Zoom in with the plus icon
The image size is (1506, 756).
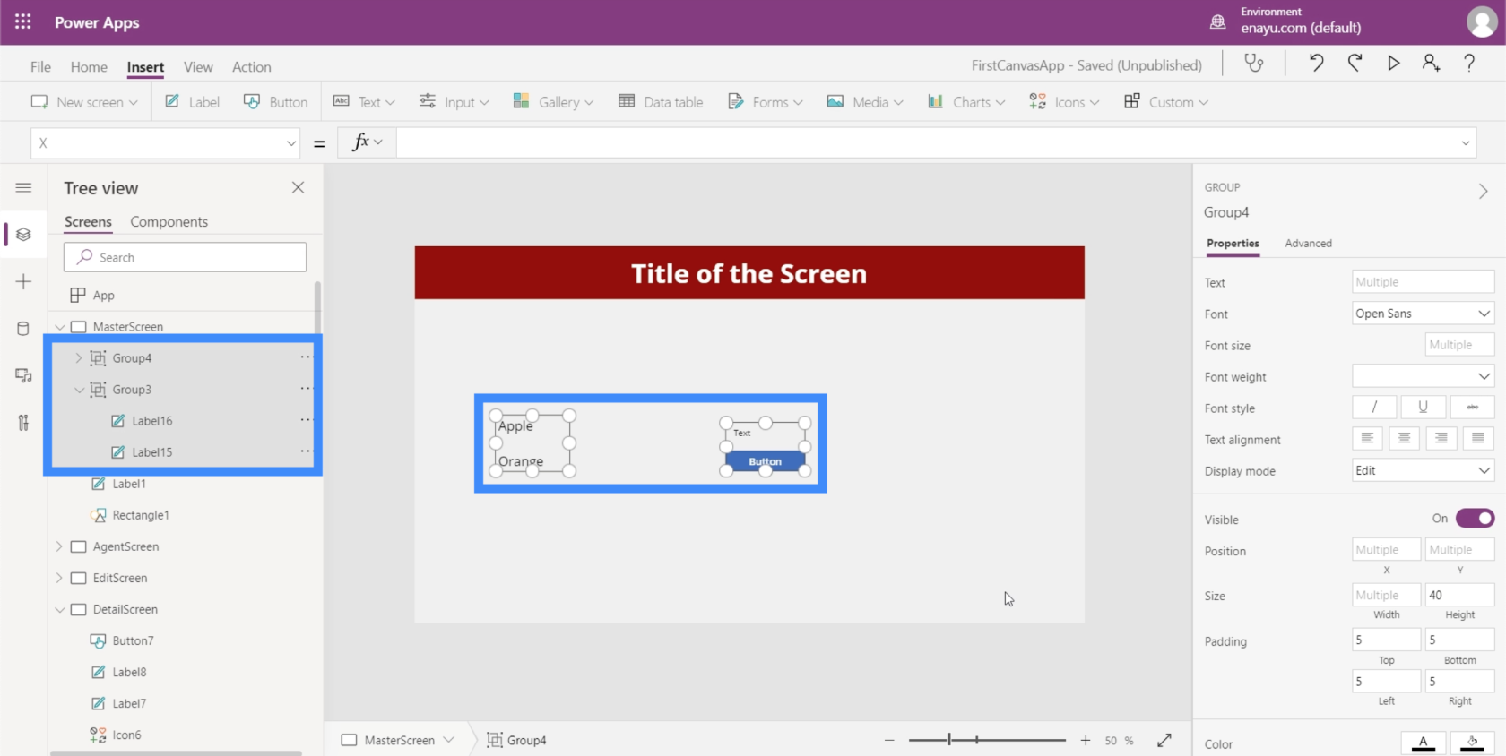1086,740
